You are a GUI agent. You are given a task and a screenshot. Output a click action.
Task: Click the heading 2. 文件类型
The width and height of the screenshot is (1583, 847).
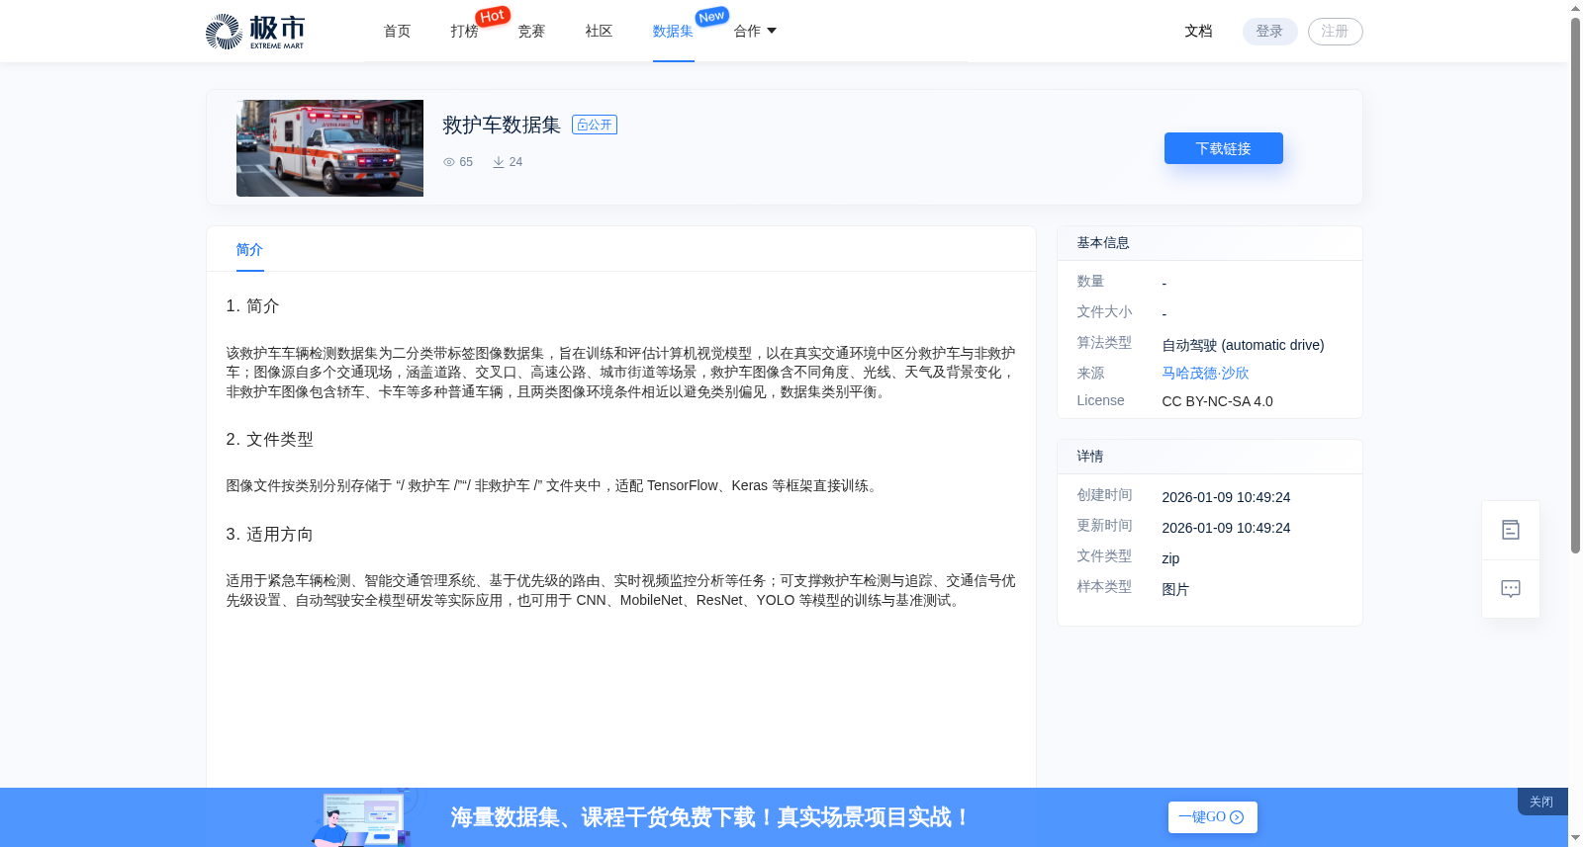click(x=269, y=440)
